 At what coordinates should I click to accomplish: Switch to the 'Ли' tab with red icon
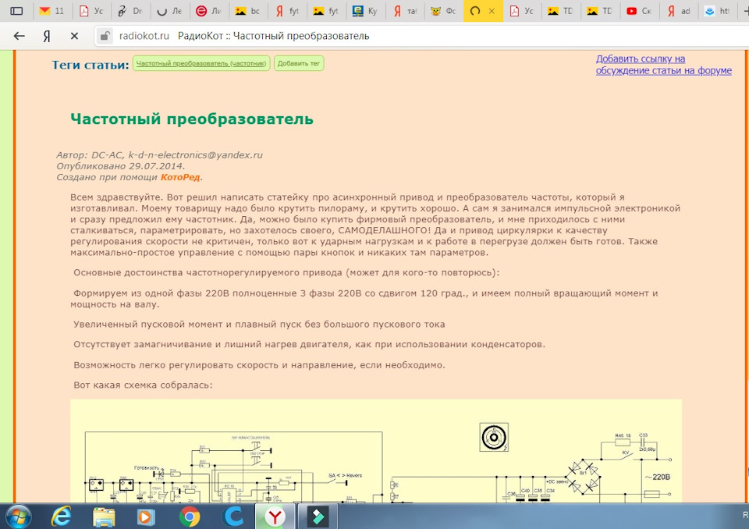click(209, 11)
